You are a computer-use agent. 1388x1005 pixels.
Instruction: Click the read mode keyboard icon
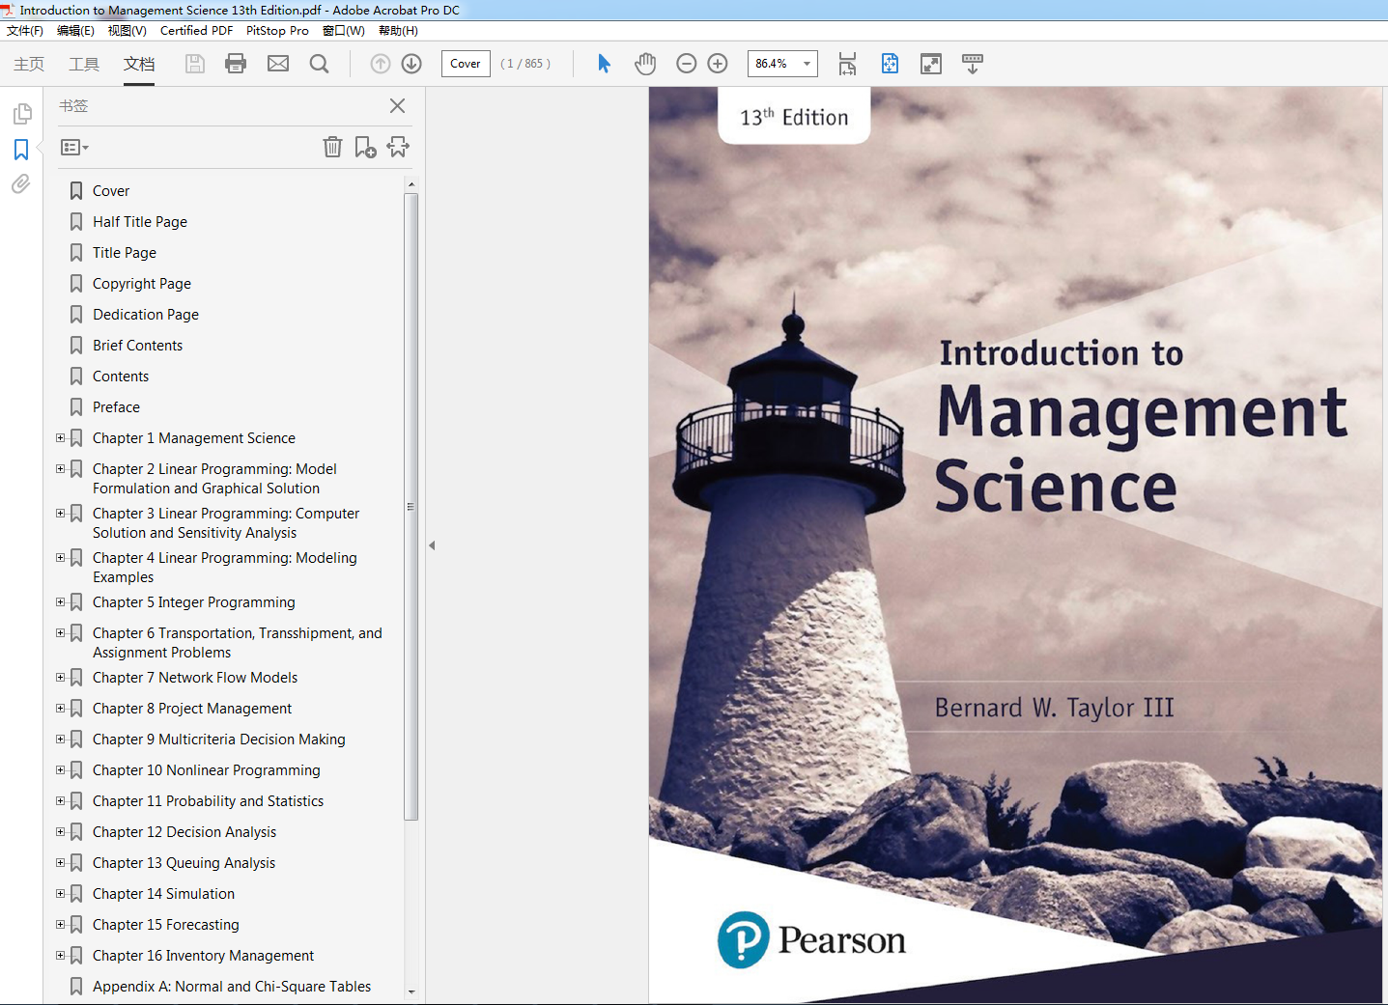point(973,64)
